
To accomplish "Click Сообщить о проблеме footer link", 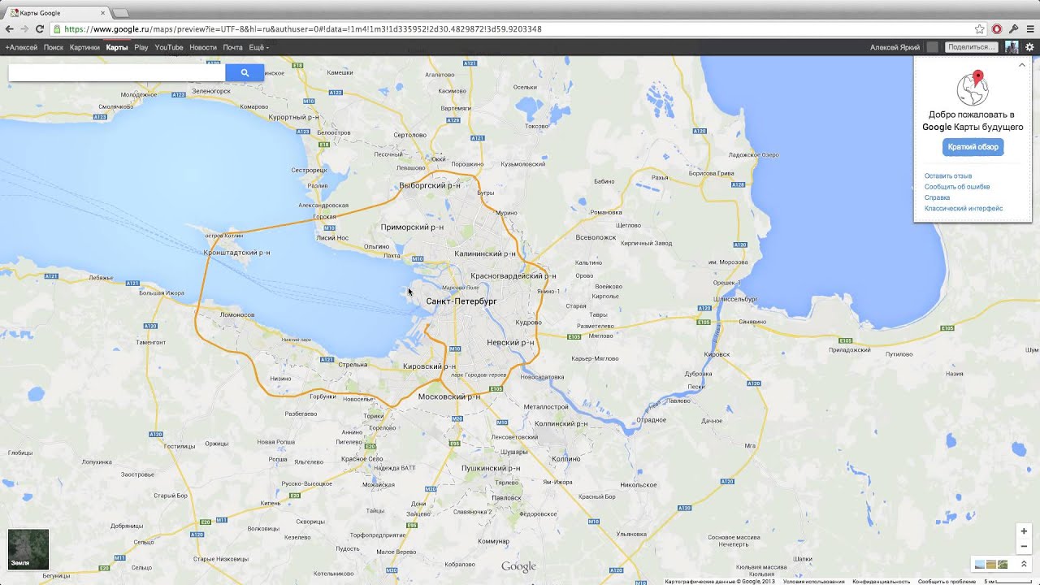I will (947, 582).
